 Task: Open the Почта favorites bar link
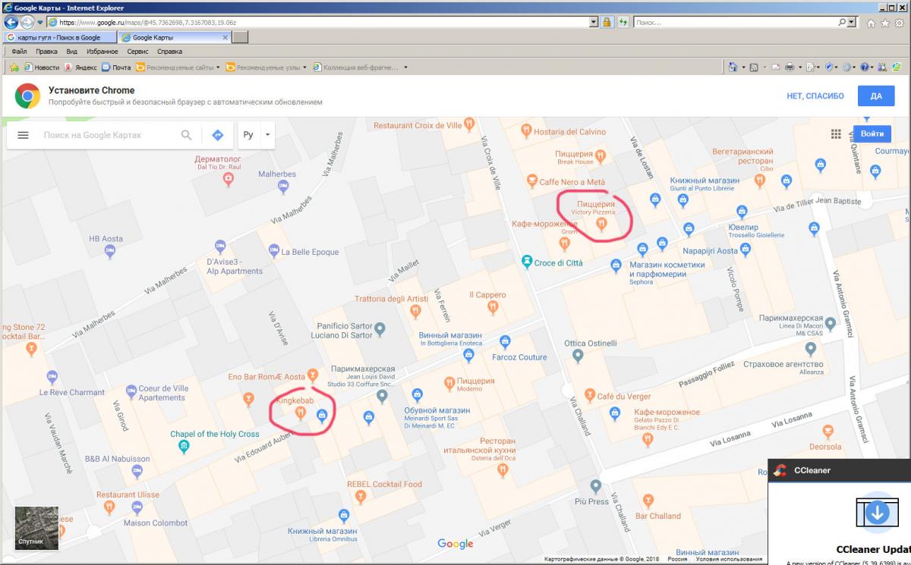[x=116, y=67]
